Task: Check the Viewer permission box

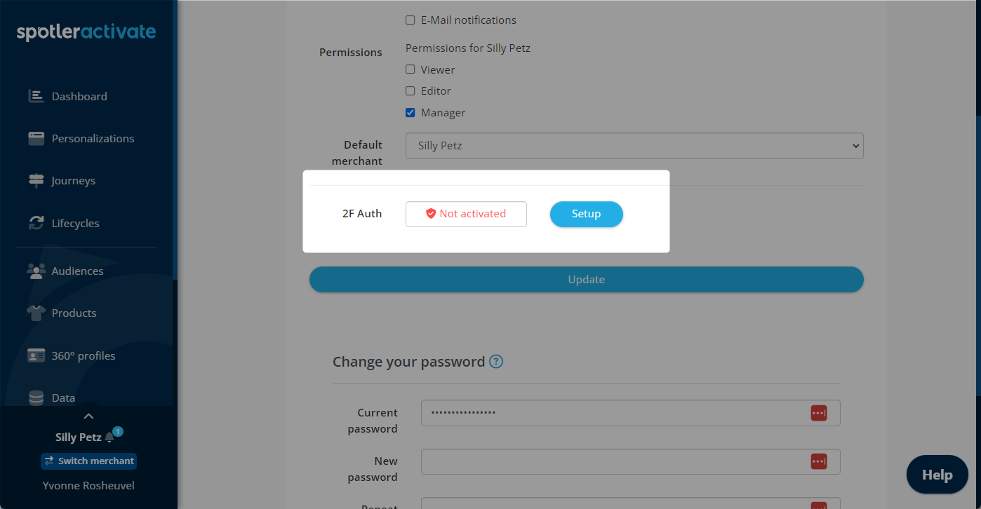Action: point(411,69)
